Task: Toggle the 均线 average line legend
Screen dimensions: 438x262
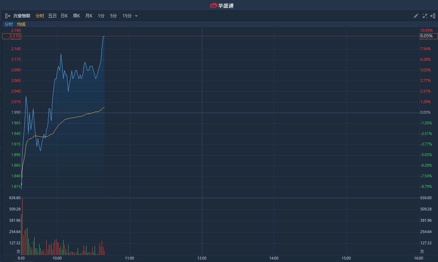Action: [x=21, y=24]
